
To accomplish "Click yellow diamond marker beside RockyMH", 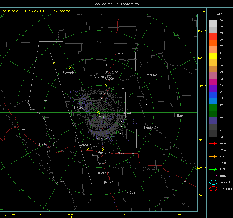I will pos(69,68).
